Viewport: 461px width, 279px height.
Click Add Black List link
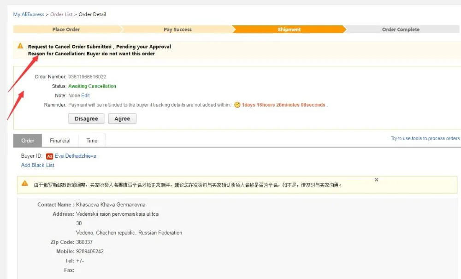[38, 165]
